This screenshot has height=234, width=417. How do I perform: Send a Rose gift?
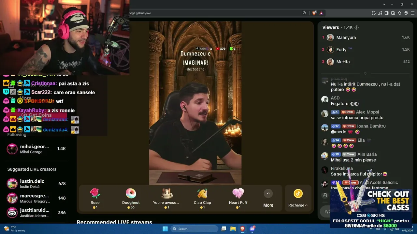pyautogui.click(x=95, y=198)
